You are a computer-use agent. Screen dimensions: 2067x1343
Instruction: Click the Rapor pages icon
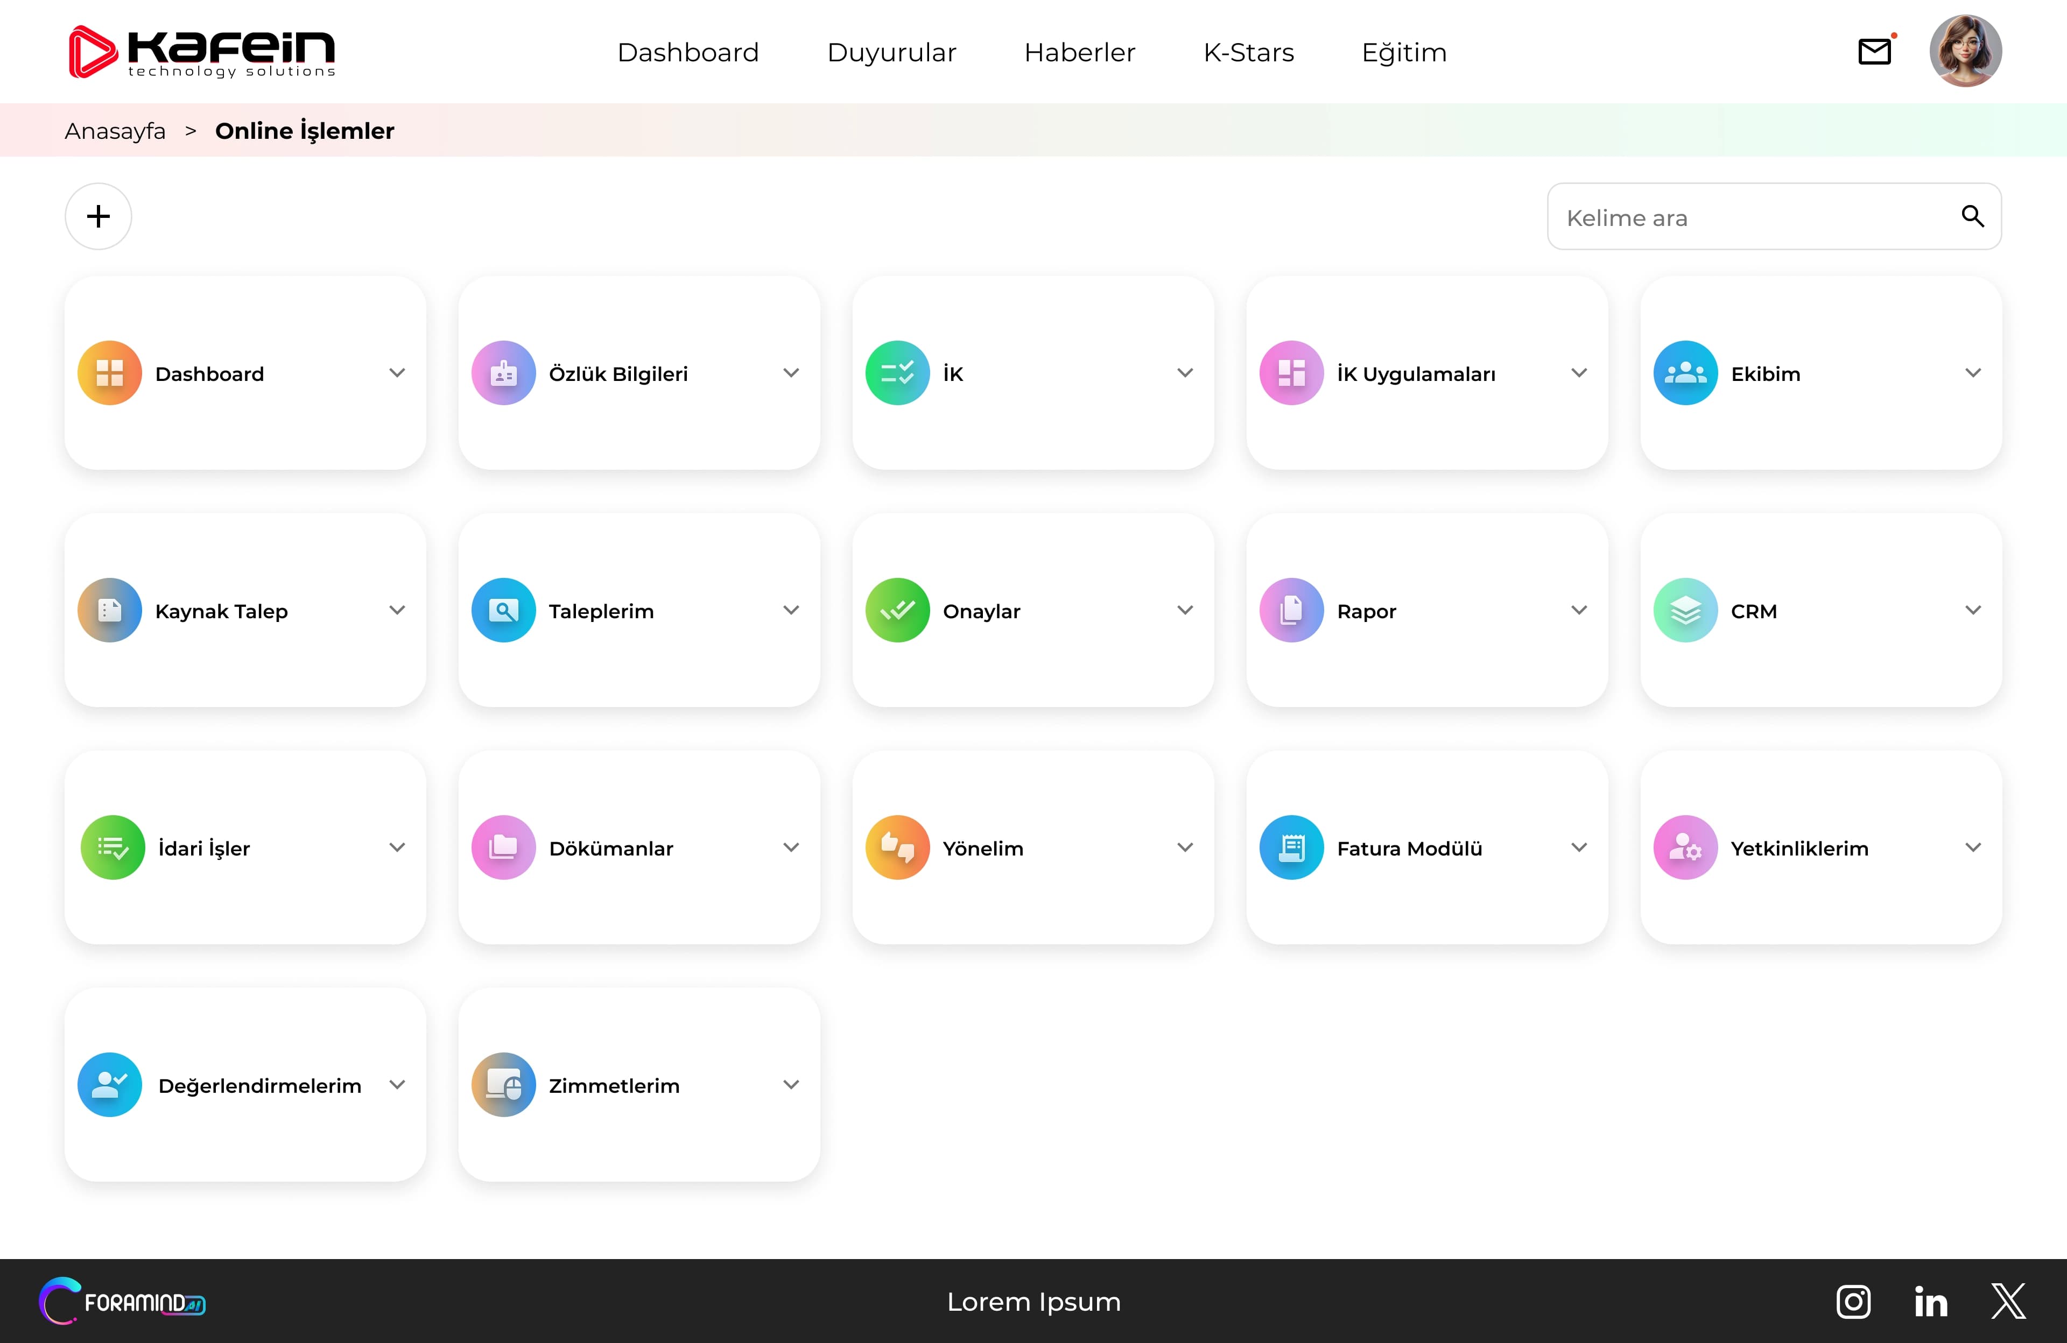(1291, 610)
